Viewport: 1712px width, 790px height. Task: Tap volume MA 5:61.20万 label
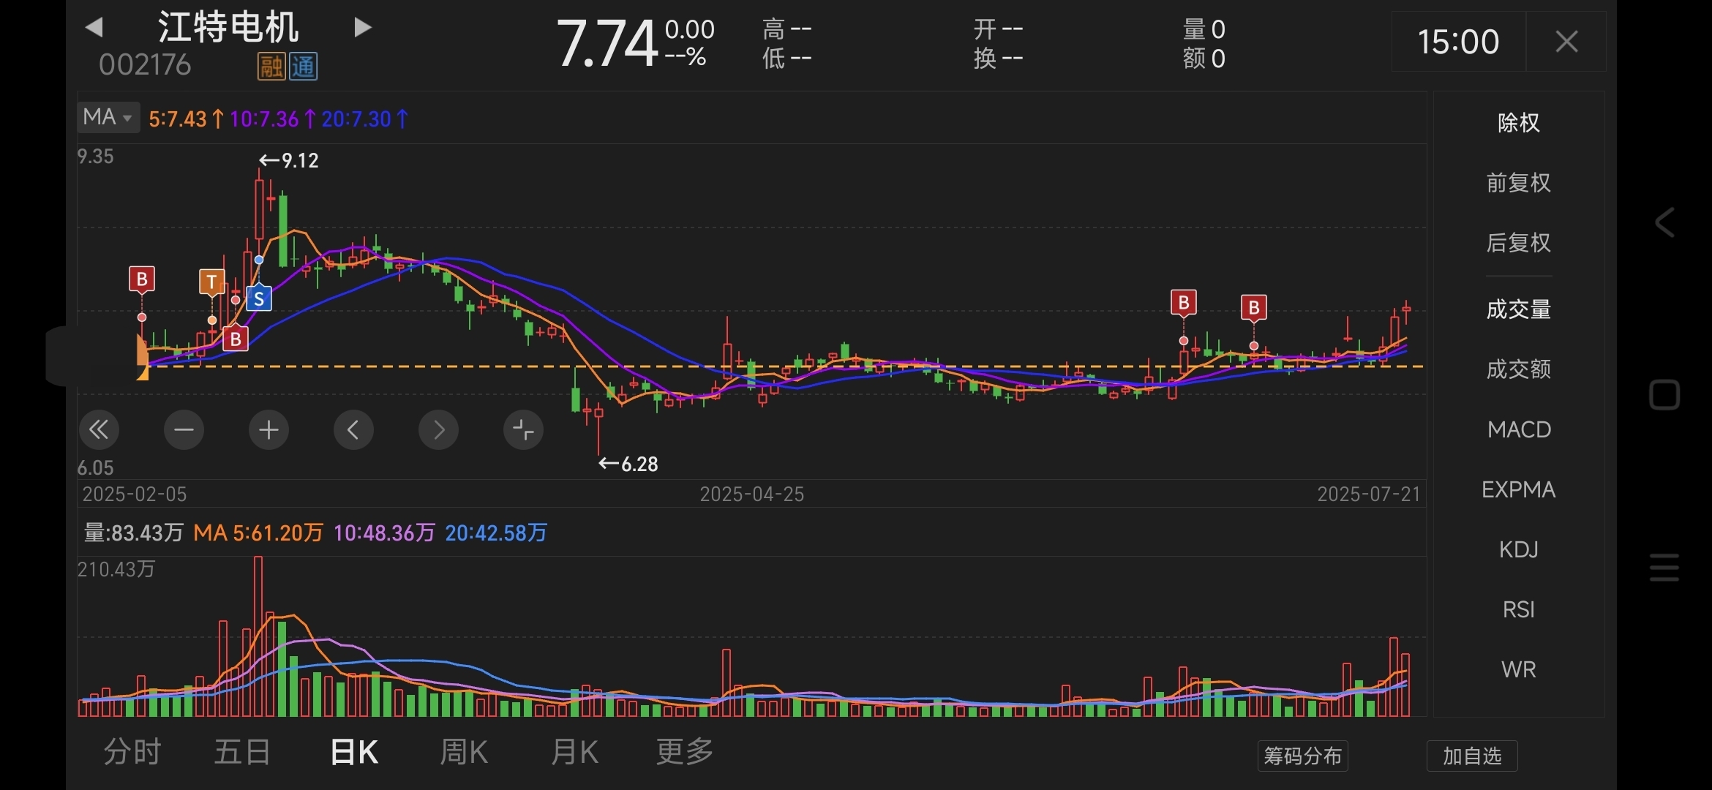(258, 533)
